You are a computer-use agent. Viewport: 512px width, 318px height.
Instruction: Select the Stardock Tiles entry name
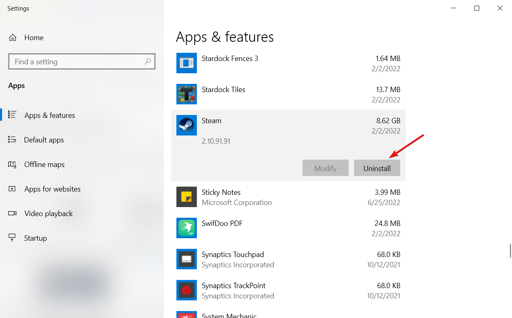coord(223,90)
